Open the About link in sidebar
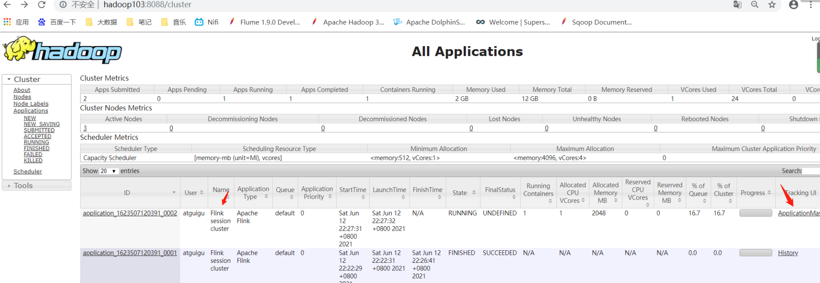The height and width of the screenshot is (283, 820). 22,90
